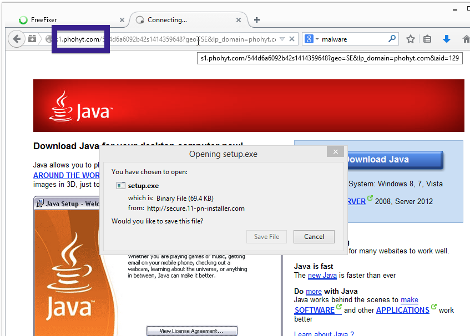Open the bookmarks list icon
Screen dimensions: 470x336
pyautogui.click(x=427, y=39)
